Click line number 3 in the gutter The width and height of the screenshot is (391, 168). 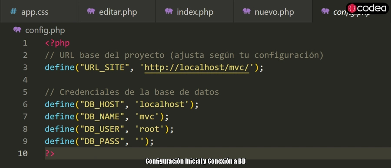tap(25, 68)
